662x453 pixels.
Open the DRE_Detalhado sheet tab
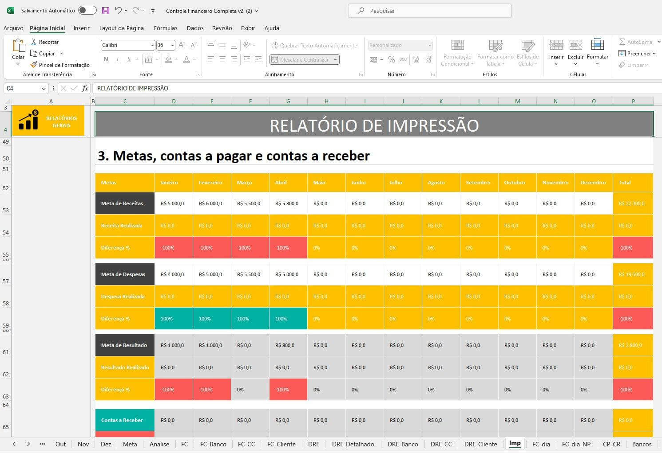point(353,444)
